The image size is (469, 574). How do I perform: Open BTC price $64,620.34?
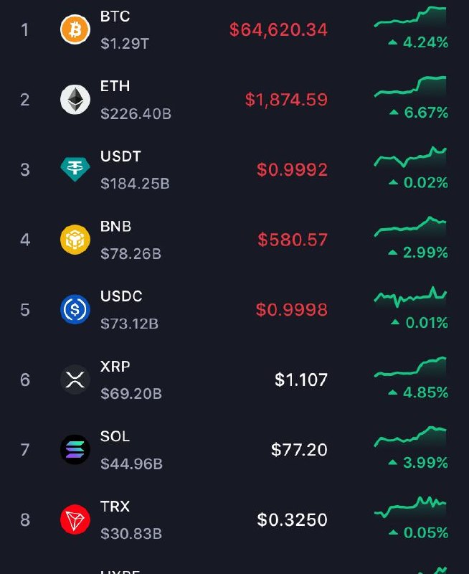[278, 29]
